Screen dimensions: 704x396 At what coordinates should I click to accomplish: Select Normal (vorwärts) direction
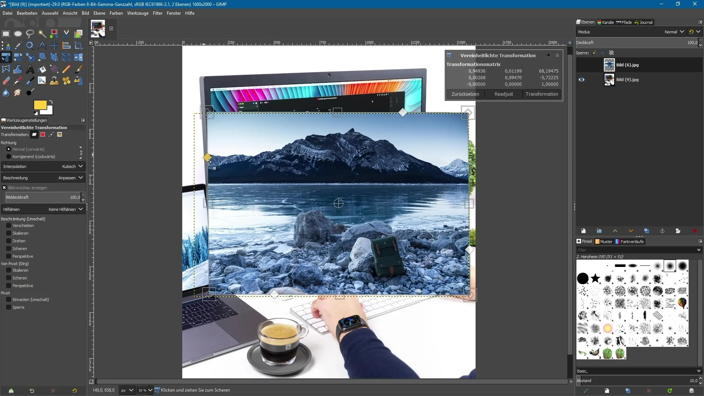point(9,149)
